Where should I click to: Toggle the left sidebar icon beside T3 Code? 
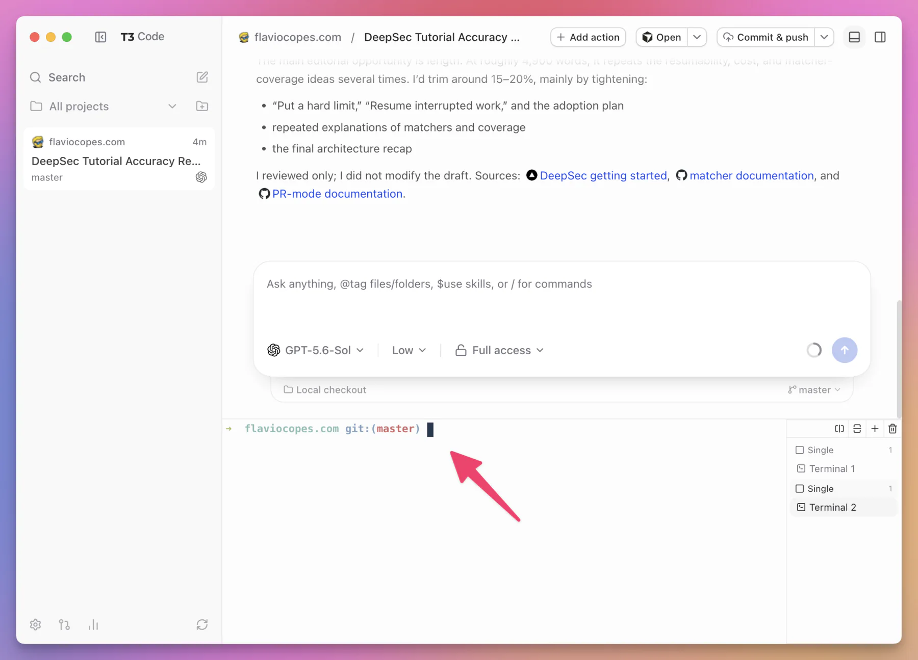[x=100, y=37]
